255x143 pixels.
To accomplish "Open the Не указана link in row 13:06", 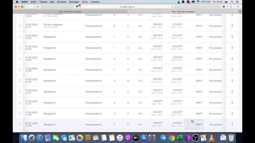I will click(215, 37).
